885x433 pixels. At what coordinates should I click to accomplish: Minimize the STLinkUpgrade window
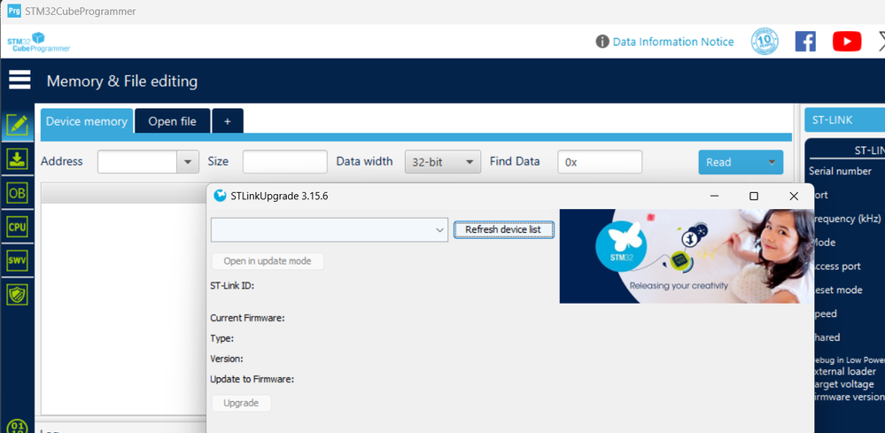pos(715,197)
